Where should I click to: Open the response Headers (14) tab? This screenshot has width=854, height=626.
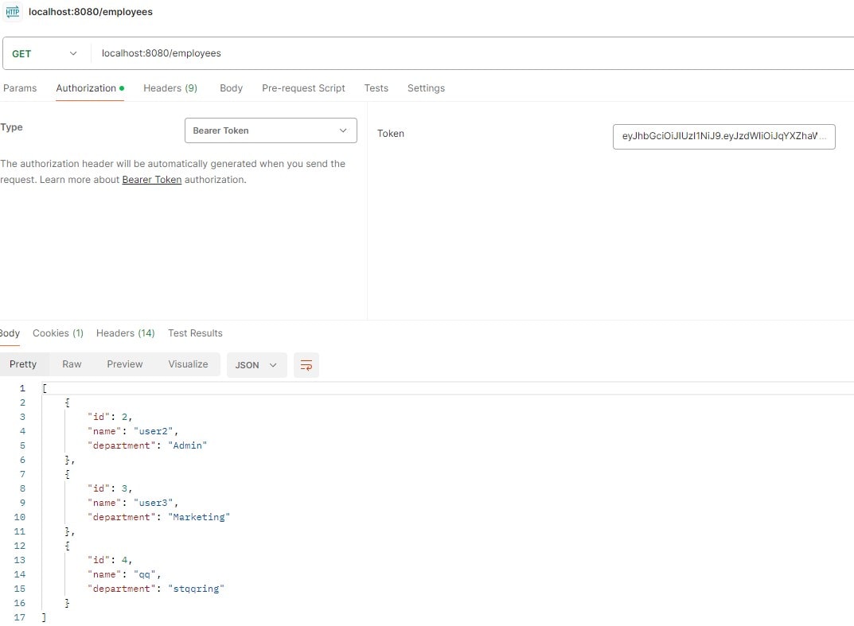coord(125,333)
